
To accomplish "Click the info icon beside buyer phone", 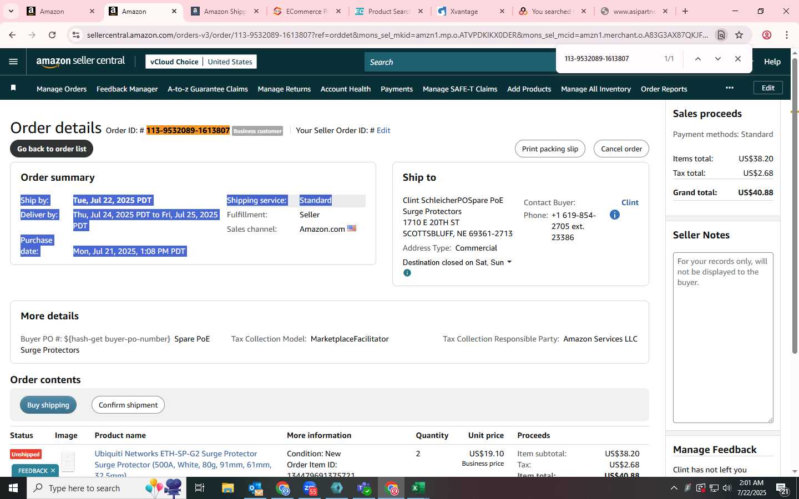I will [x=614, y=215].
